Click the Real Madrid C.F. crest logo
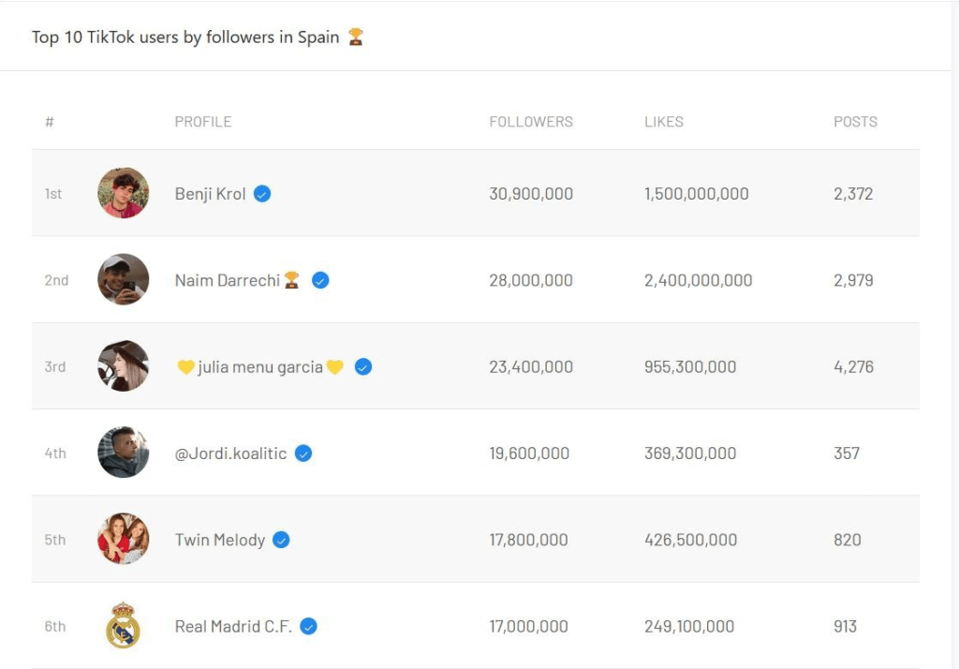 pyautogui.click(x=123, y=626)
